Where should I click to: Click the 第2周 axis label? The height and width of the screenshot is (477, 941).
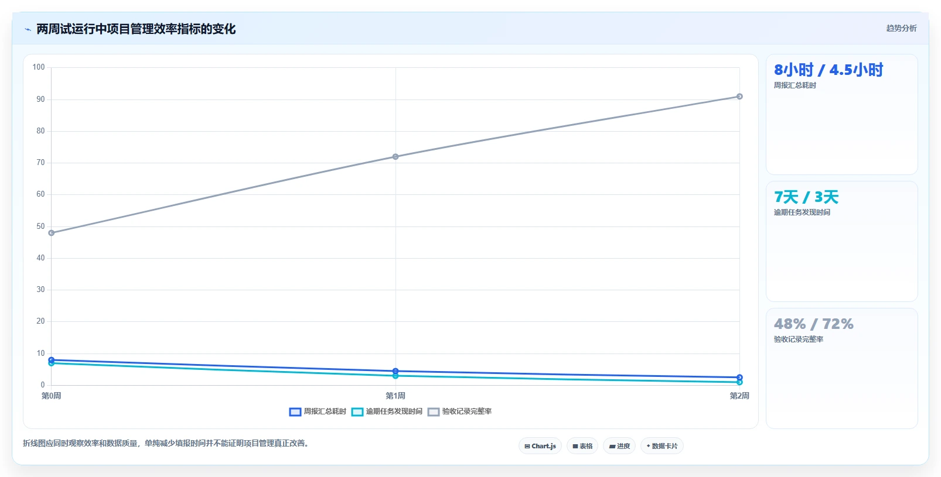click(739, 396)
